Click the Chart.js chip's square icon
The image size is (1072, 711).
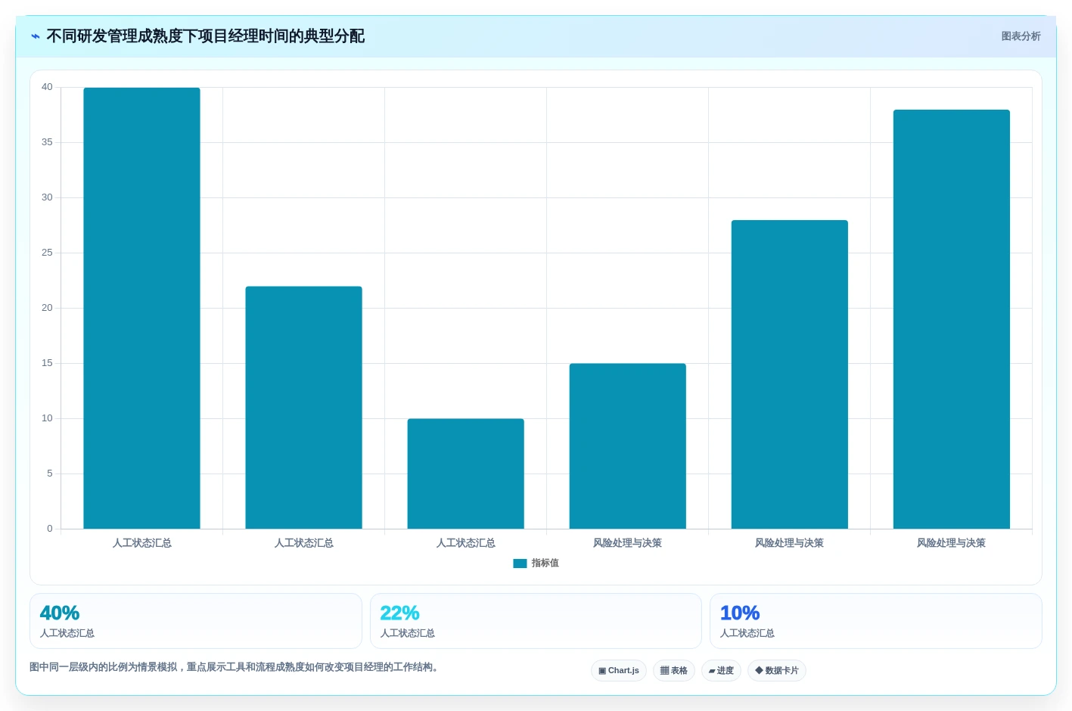[602, 671]
